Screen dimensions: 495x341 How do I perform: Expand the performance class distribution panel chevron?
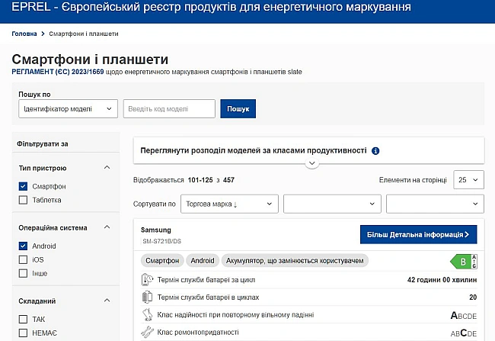[312, 163]
